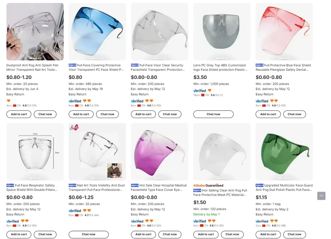Chat now with the $3.50 grey shield seller
Viewport: 331px width, 239px height.
[213, 114]
